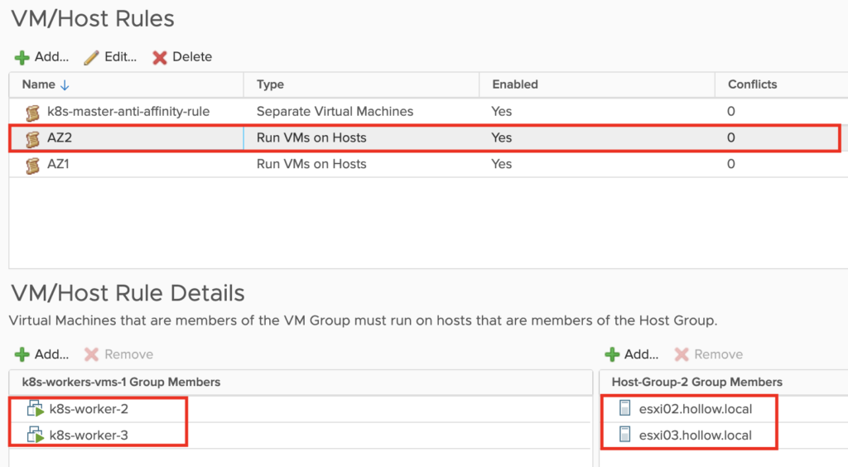
Task: Add a member to k8s-workers-vms-1 group
Action: (42, 354)
